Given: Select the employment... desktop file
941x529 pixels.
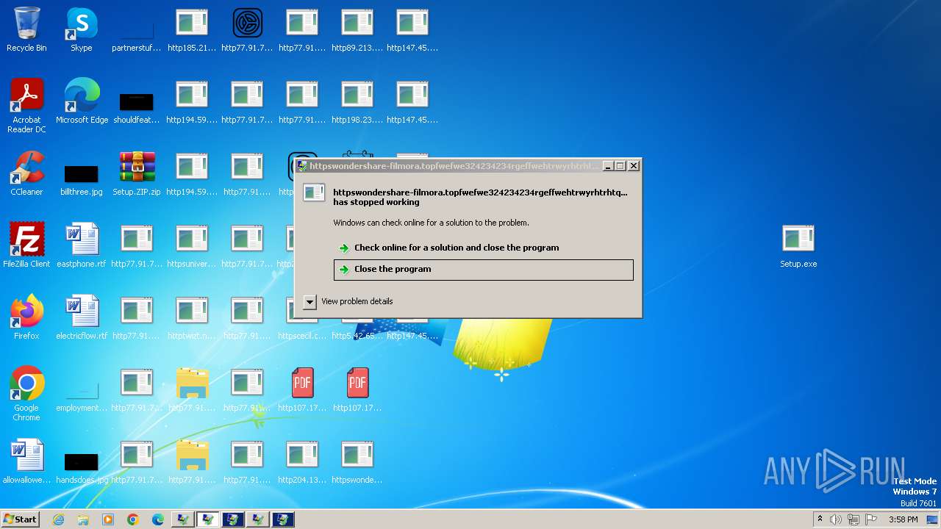Looking at the screenshot, I should [x=82, y=395].
